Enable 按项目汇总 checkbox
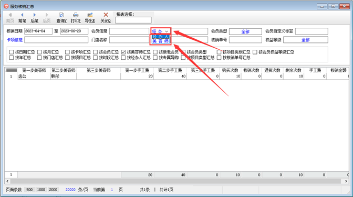Screen dimensions: 353x197 tap(67, 58)
